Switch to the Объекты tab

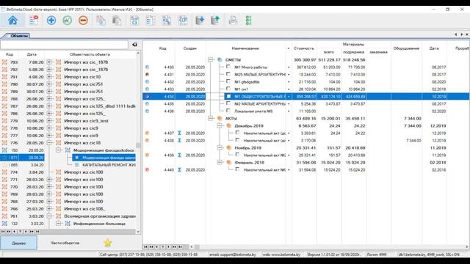(19, 36)
